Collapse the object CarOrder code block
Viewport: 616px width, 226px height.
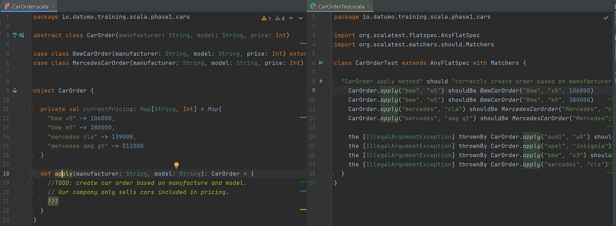pos(30,91)
